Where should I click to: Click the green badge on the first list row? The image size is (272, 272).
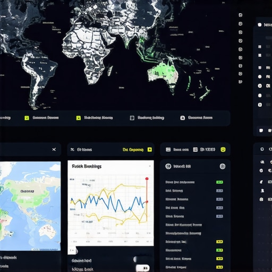[x=219, y=182]
